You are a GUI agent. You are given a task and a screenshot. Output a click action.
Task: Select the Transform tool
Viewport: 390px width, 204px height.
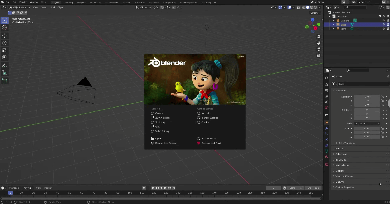(x=4, y=57)
